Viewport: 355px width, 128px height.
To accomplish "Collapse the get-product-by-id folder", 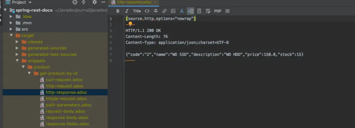I will coord(29,73).
